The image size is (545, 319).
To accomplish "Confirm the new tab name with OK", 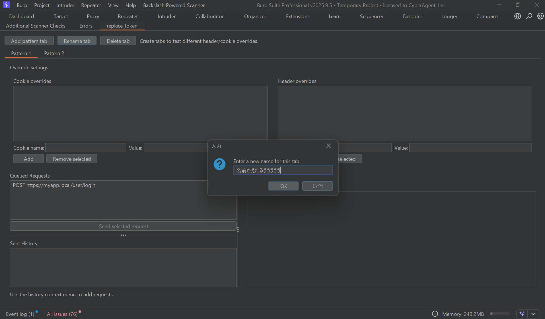I will point(283,186).
